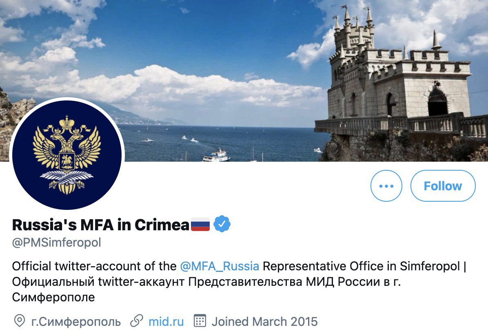This screenshot has width=488, height=334.
Task: Open the mid.ru website link
Action: pyautogui.click(x=166, y=322)
